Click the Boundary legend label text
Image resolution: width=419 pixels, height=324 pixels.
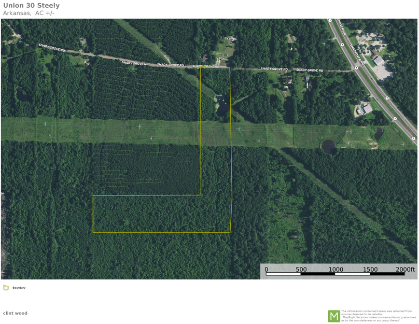[x=19, y=288]
